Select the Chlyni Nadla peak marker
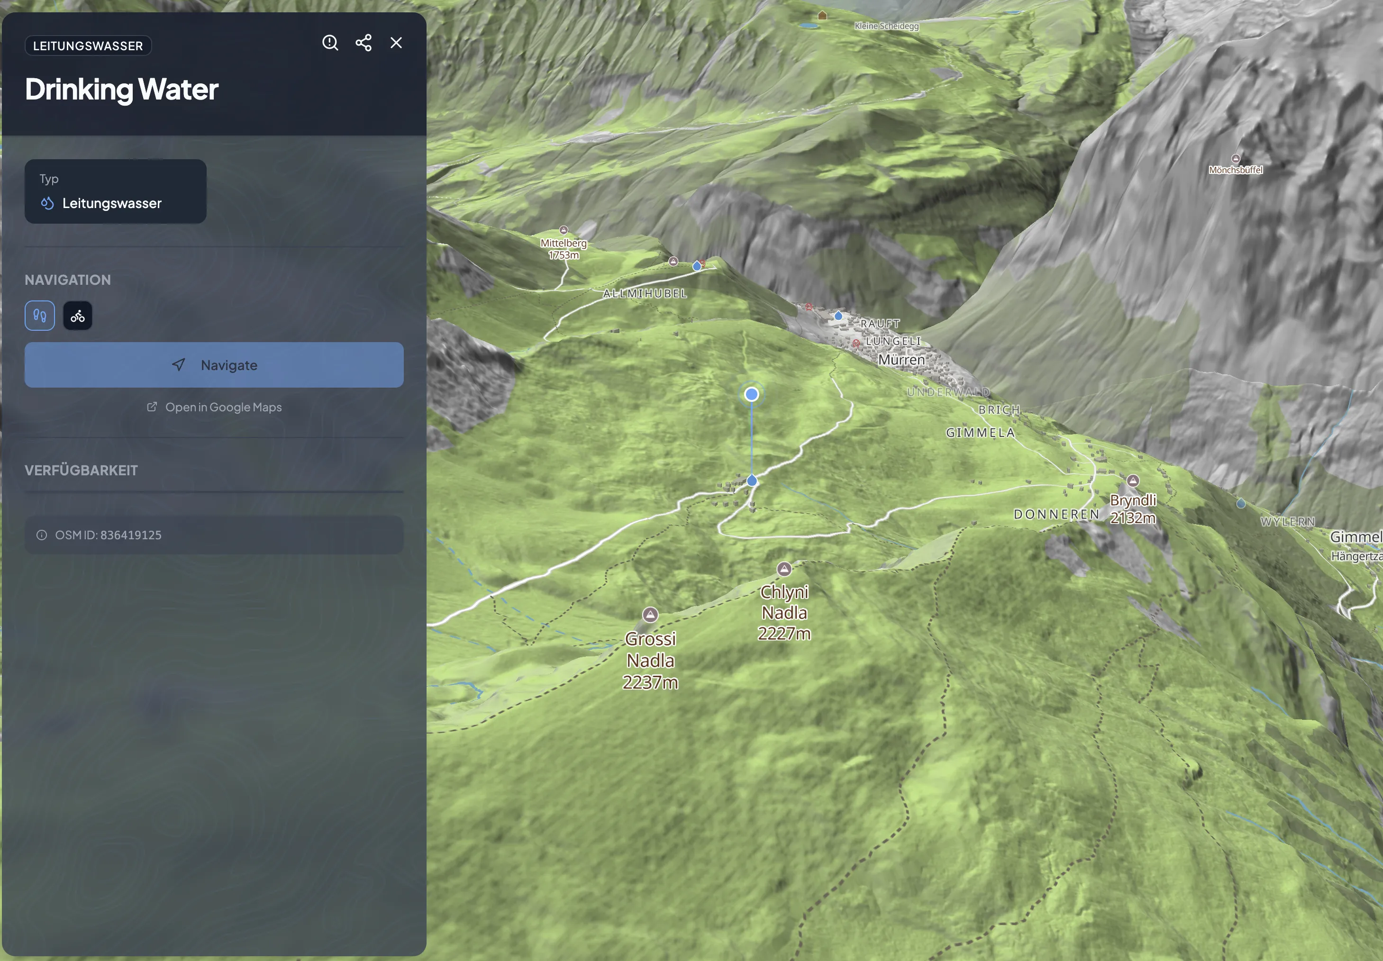 tap(784, 569)
